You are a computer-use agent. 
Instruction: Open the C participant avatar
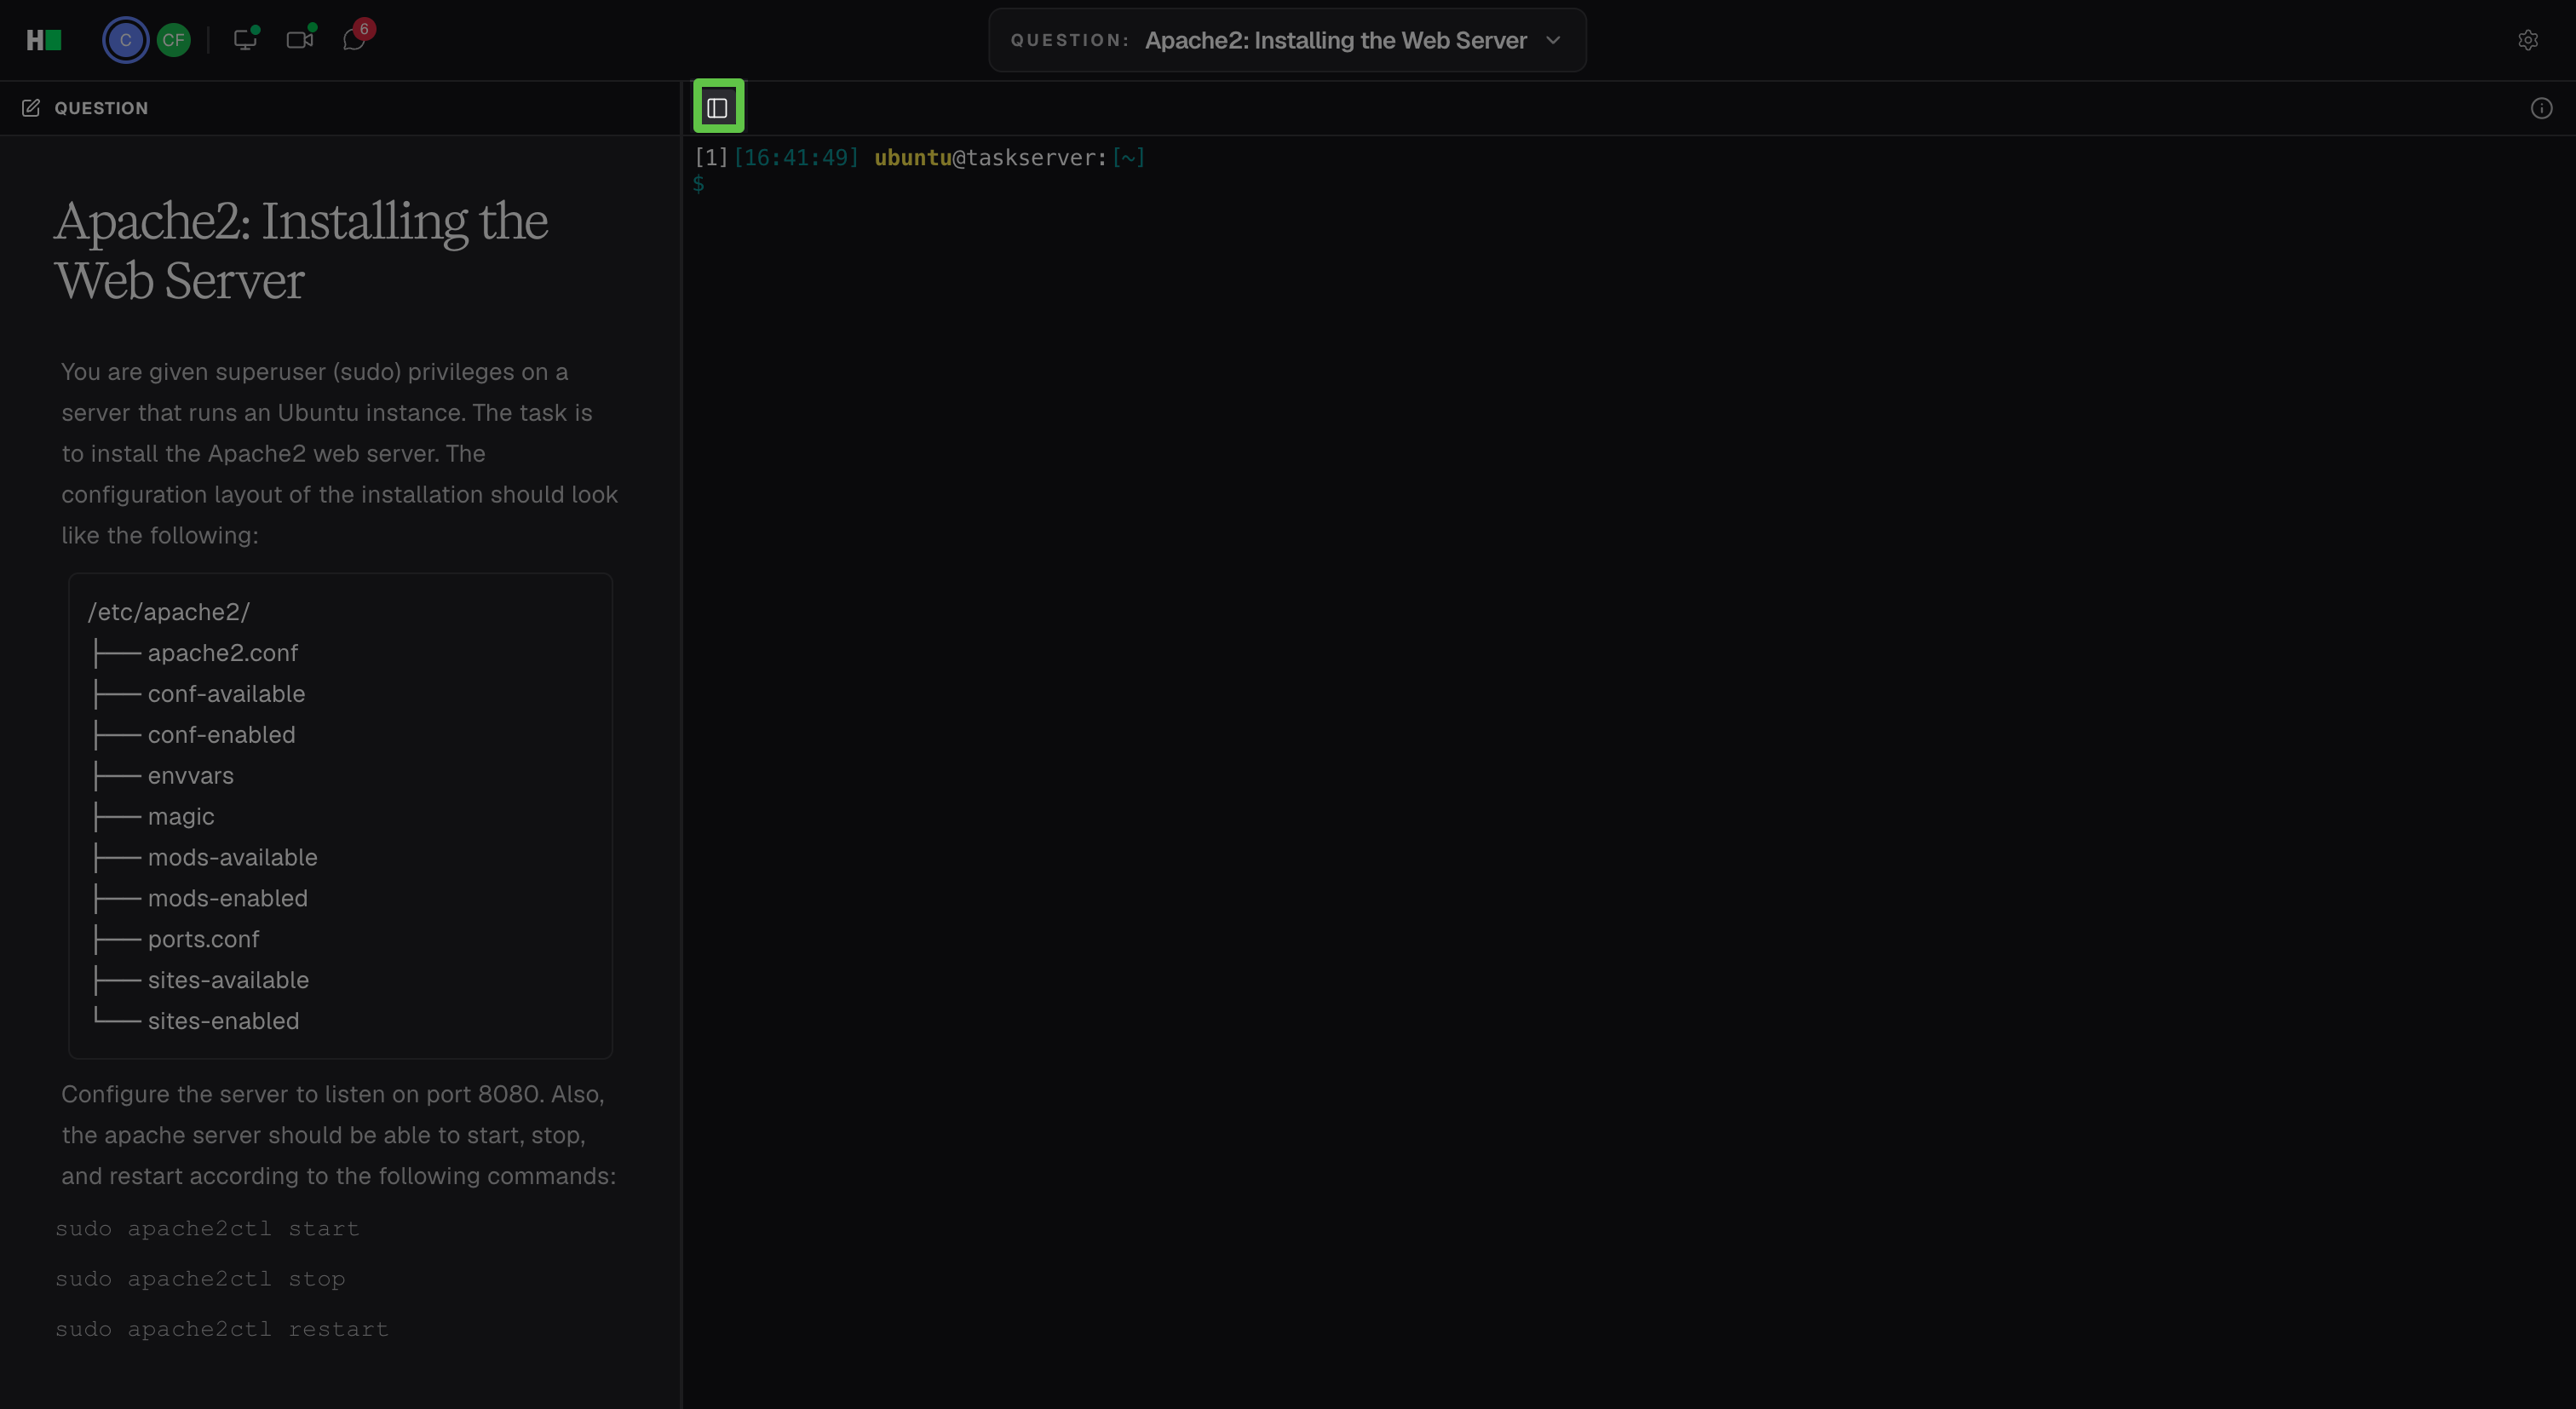click(x=125, y=40)
